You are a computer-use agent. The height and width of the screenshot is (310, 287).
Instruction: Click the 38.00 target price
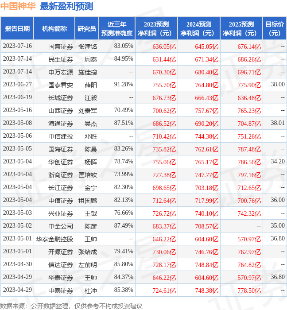point(278,85)
